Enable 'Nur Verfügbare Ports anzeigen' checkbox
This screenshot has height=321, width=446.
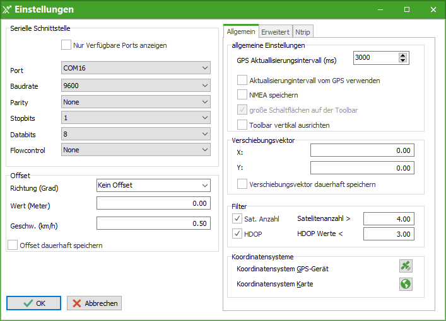click(x=66, y=45)
